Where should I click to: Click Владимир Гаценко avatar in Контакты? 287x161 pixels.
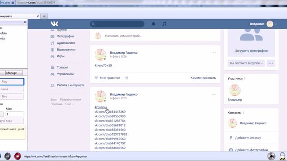[x=232, y=123]
